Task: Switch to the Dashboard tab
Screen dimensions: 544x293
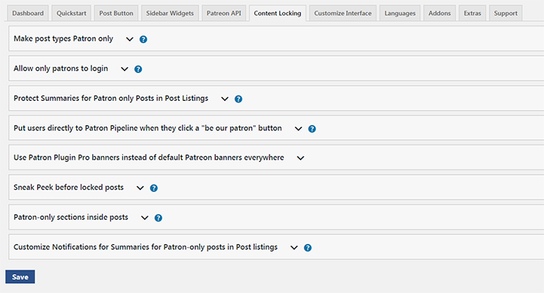Action: point(28,13)
